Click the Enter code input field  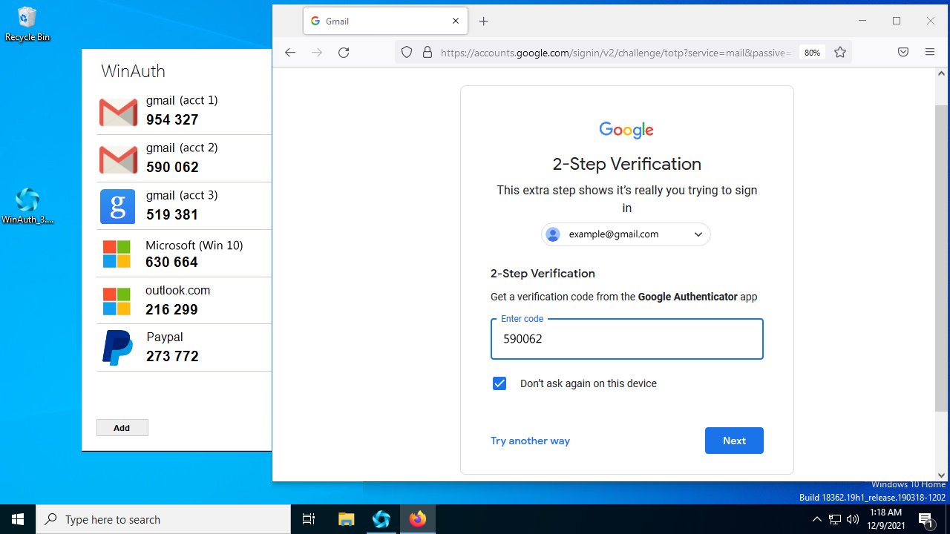tap(626, 339)
